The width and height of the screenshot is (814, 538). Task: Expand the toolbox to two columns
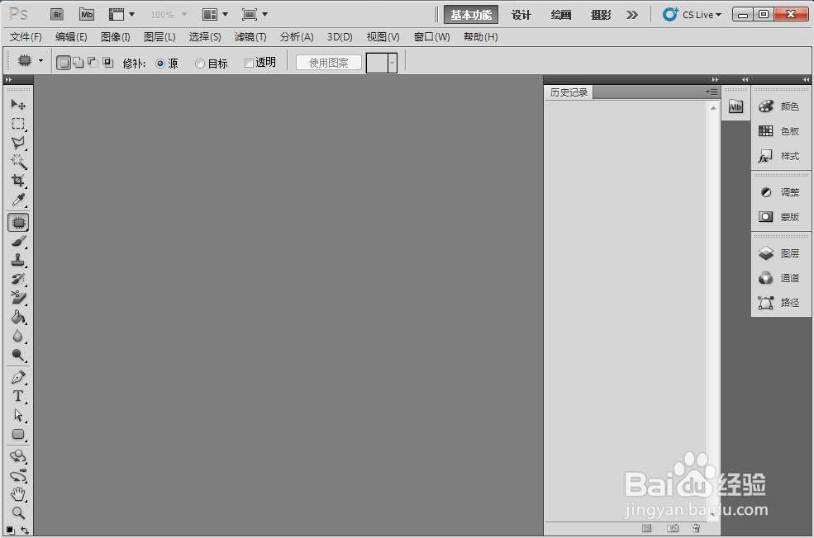[x=8, y=79]
